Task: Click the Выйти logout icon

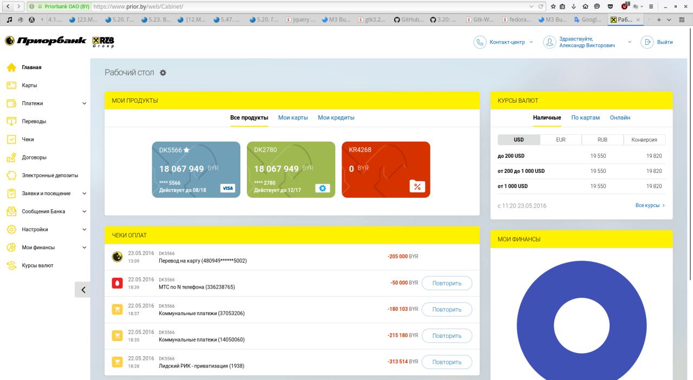Action: (647, 42)
